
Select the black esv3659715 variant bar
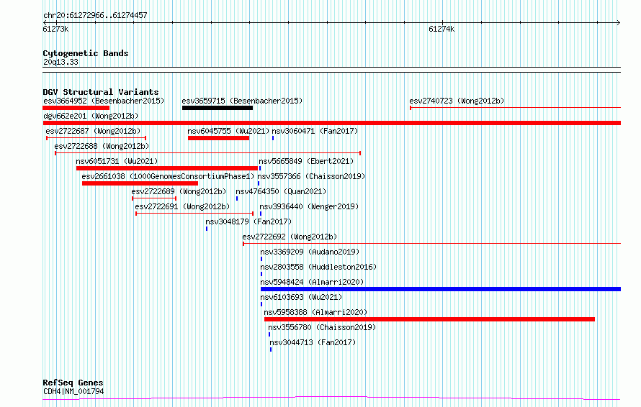[218, 108]
